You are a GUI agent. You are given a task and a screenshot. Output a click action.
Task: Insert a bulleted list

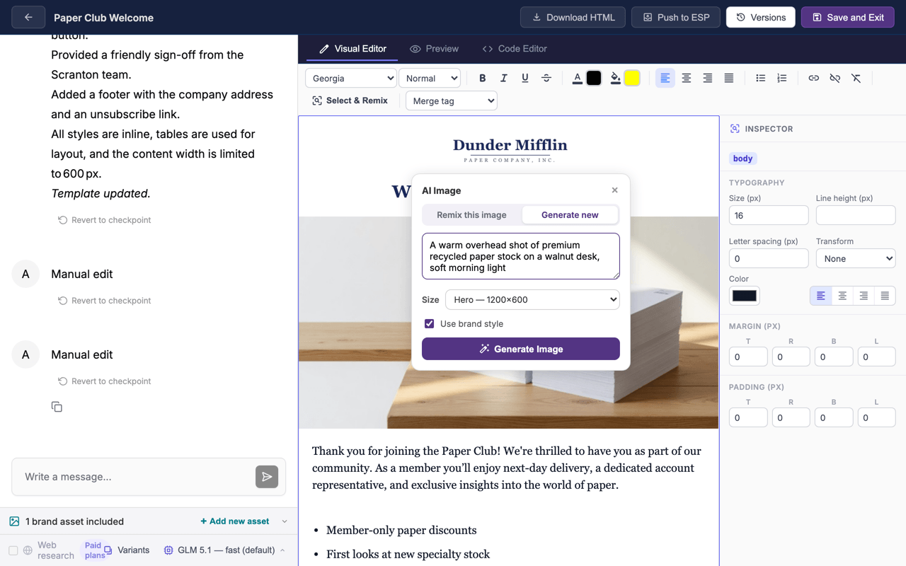tap(761, 79)
